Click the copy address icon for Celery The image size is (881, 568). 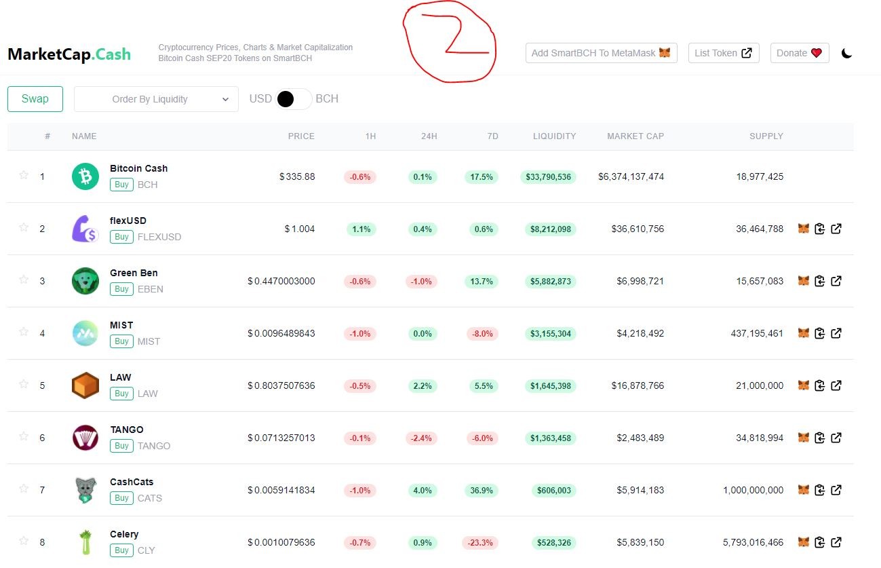pos(820,542)
